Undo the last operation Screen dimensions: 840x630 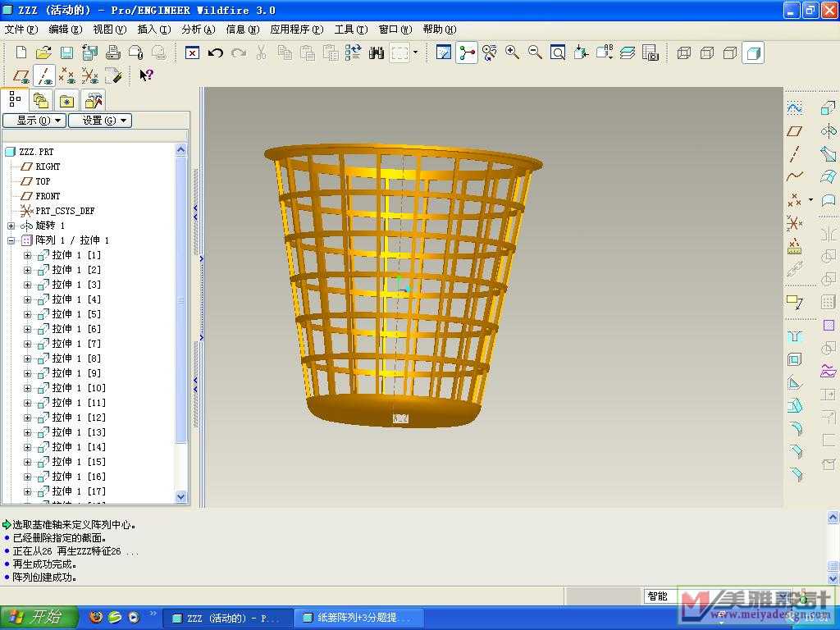[x=216, y=52]
